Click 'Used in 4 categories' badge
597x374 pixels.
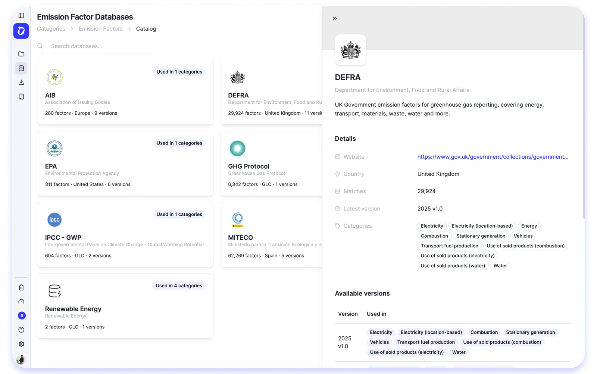179,286
